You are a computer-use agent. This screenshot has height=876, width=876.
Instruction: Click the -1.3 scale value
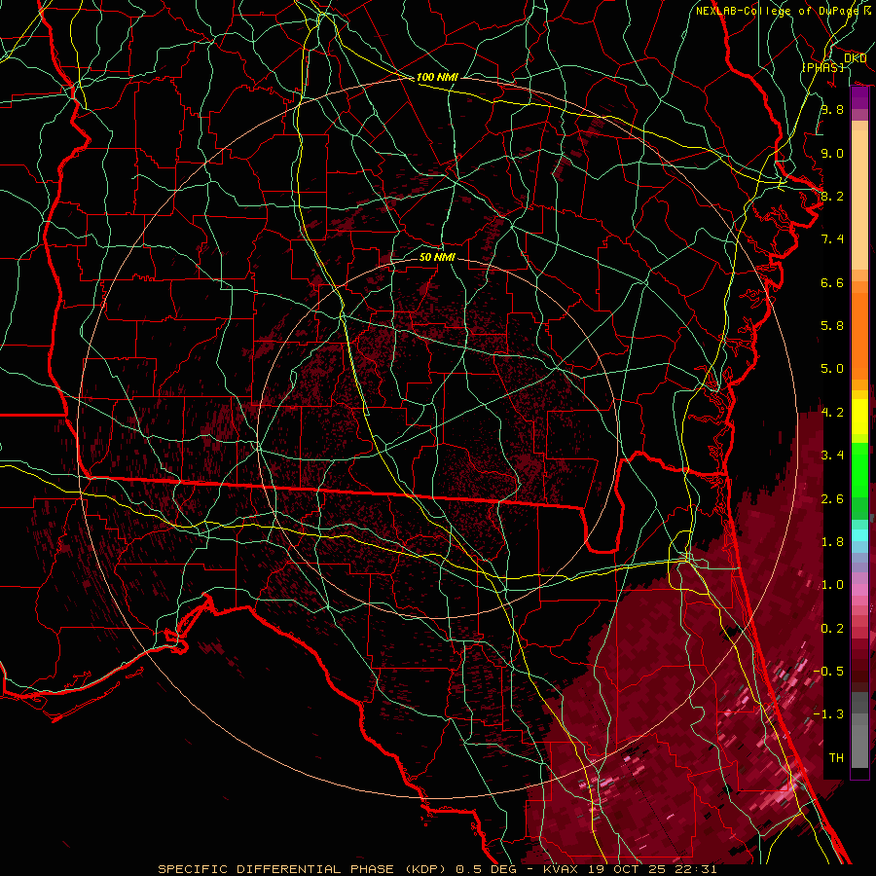coord(828,714)
